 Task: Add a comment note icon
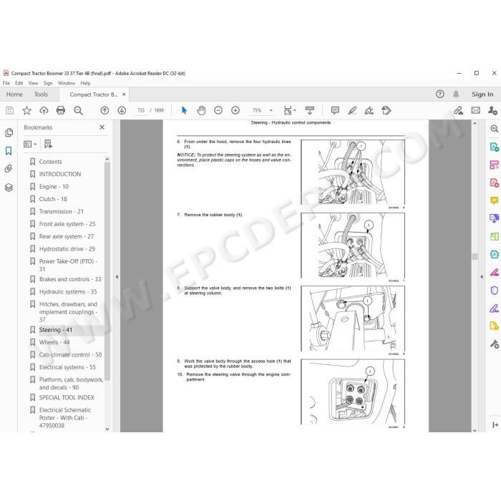(335, 110)
